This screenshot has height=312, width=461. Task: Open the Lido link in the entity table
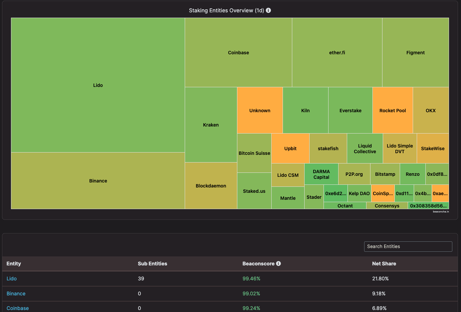click(x=12, y=278)
